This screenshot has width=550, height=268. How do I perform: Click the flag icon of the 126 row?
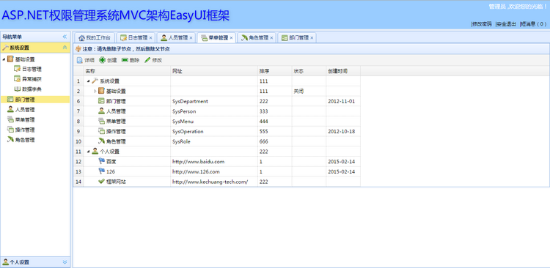point(101,171)
